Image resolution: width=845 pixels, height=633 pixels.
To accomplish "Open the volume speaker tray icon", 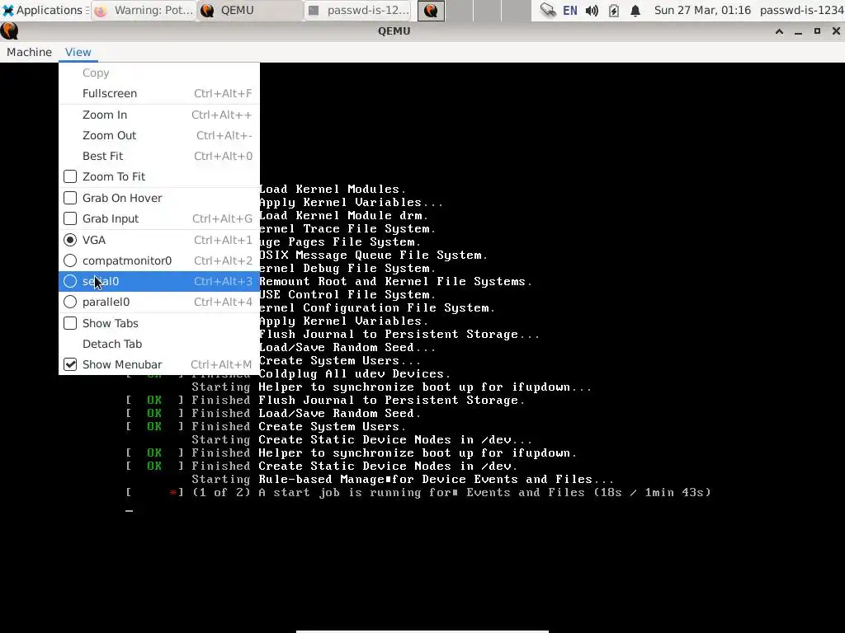I will click(592, 10).
